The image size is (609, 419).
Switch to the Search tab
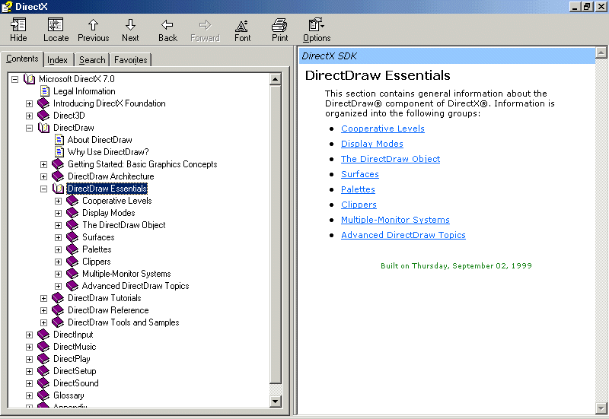tap(92, 60)
